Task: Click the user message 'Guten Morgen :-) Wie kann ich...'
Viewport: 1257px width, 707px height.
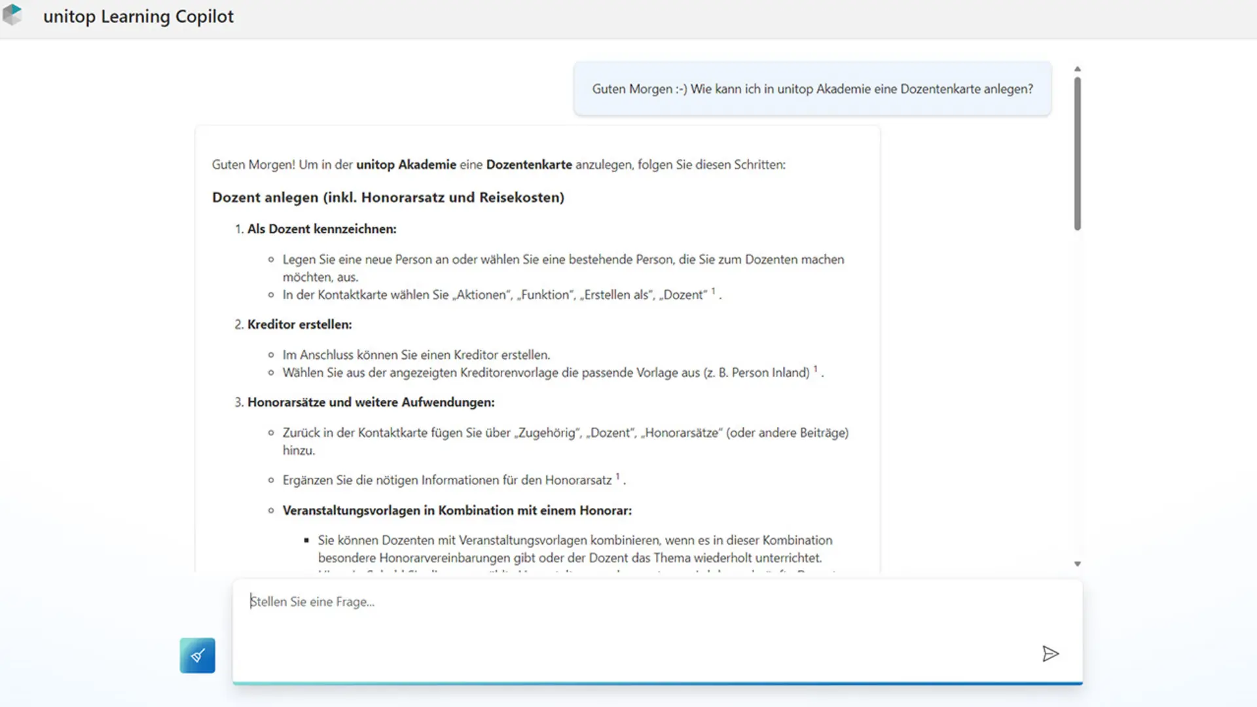Action: pos(812,89)
